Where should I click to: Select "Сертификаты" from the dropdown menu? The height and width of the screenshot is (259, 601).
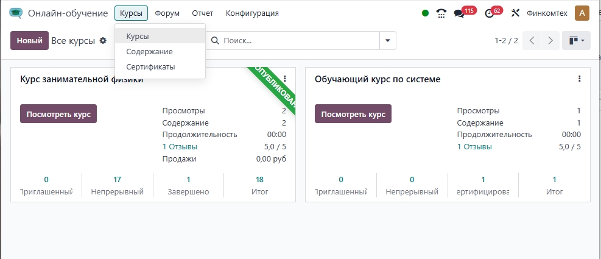pos(150,66)
